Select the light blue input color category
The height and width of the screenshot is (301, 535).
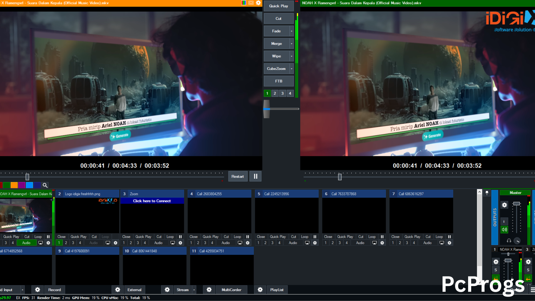point(29,185)
